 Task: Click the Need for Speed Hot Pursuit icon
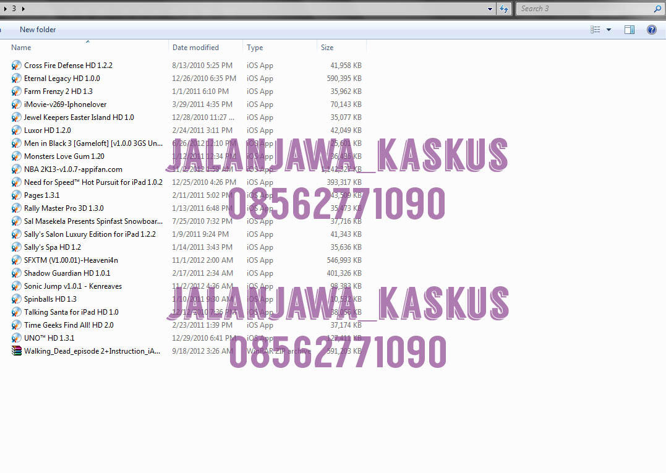[x=16, y=182]
